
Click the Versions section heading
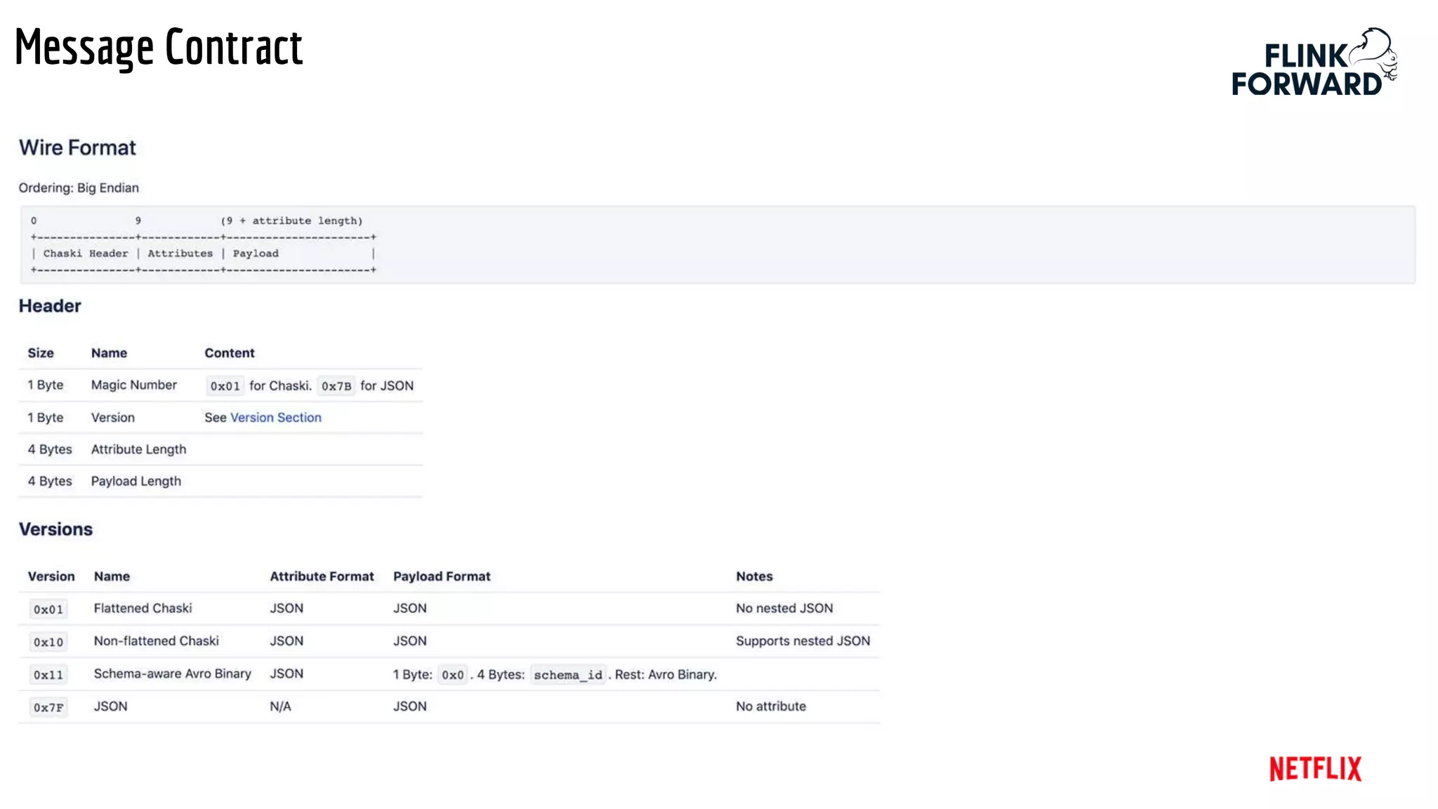click(x=55, y=530)
